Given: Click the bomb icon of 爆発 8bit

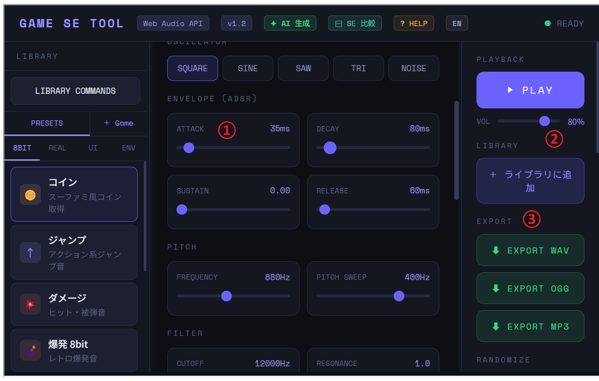Looking at the screenshot, I should coord(30,350).
